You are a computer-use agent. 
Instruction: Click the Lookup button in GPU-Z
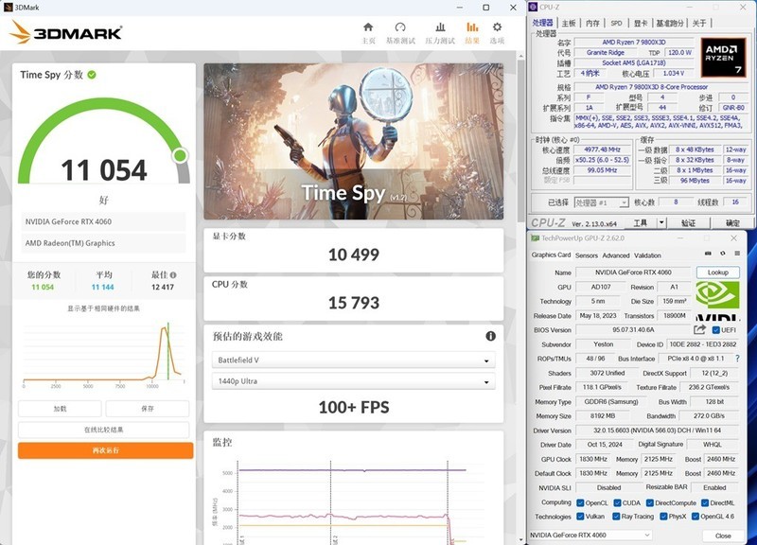tap(718, 272)
